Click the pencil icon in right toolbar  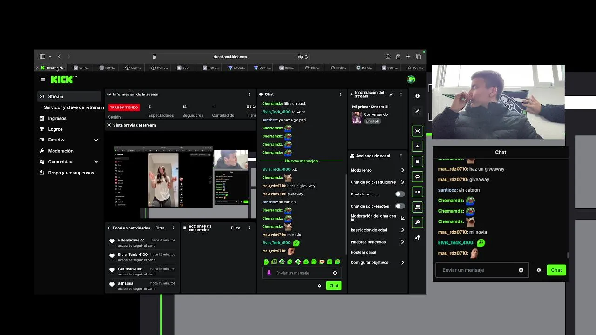[417, 111]
